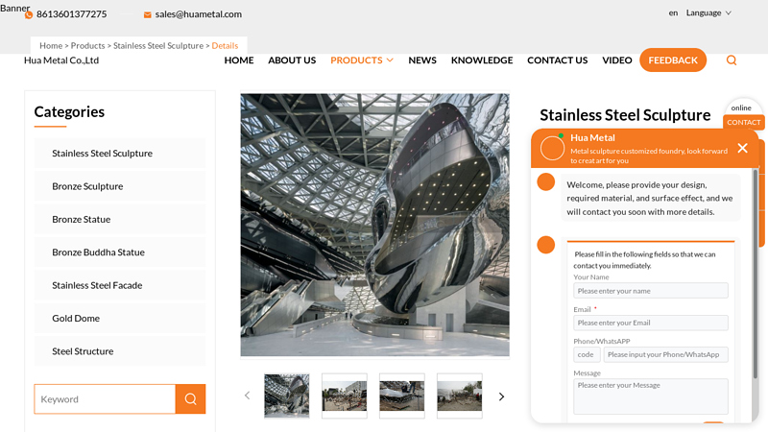Expand the PRODUCTS menu chevron
Viewport: 768px width, 432px height.
click(390, 60)
